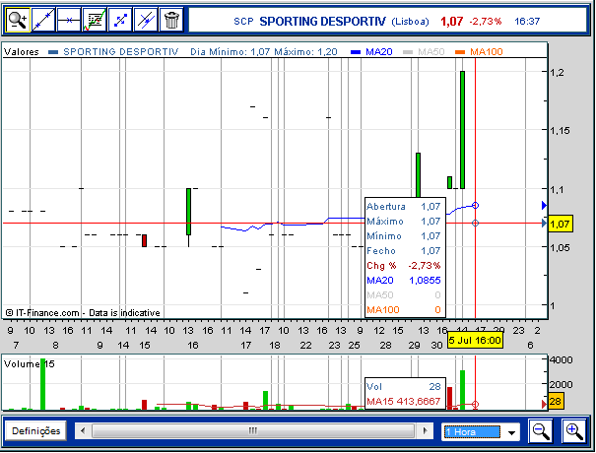Viewport: 596px width, 453px height.
Task: Click the Fecho 1,07 tooltip row
Action: point(404,251)
